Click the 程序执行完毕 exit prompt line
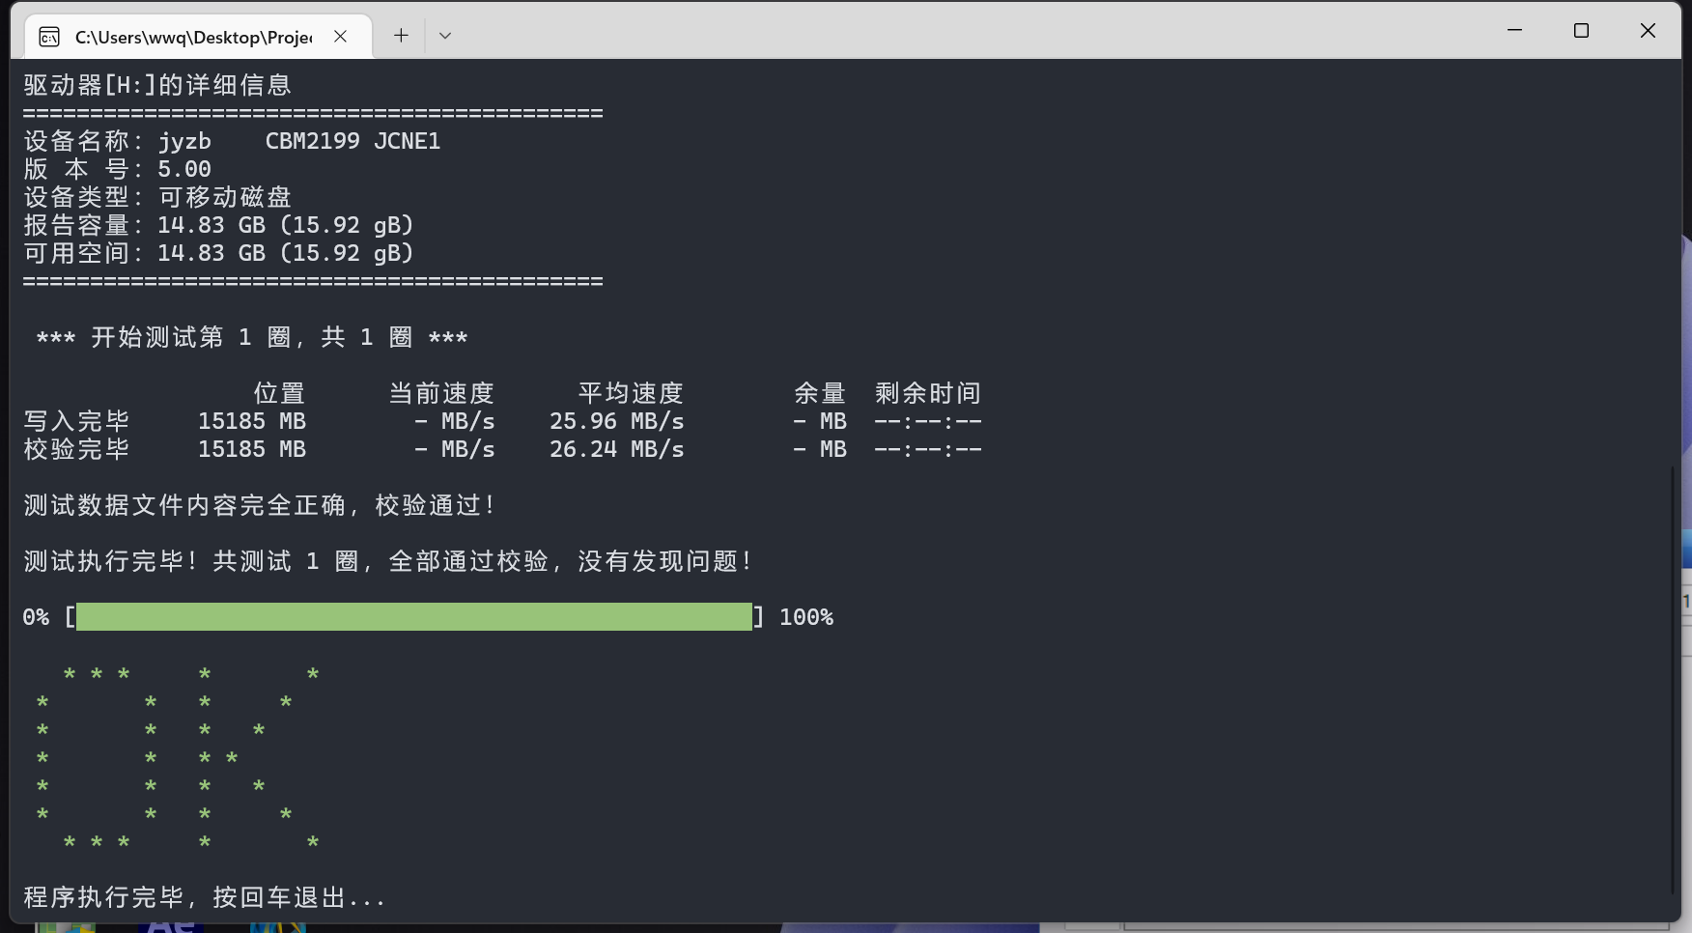 coord(204,897)
